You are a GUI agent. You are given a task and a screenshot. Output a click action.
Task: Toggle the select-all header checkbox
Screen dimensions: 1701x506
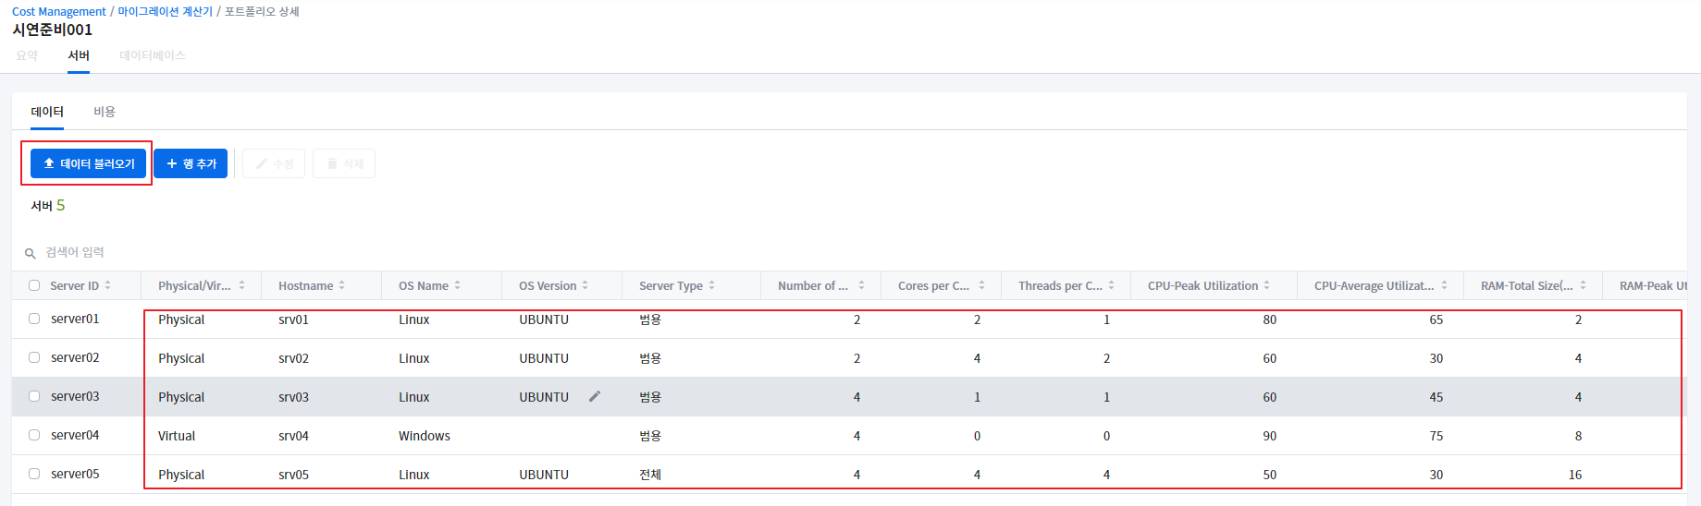34,285
